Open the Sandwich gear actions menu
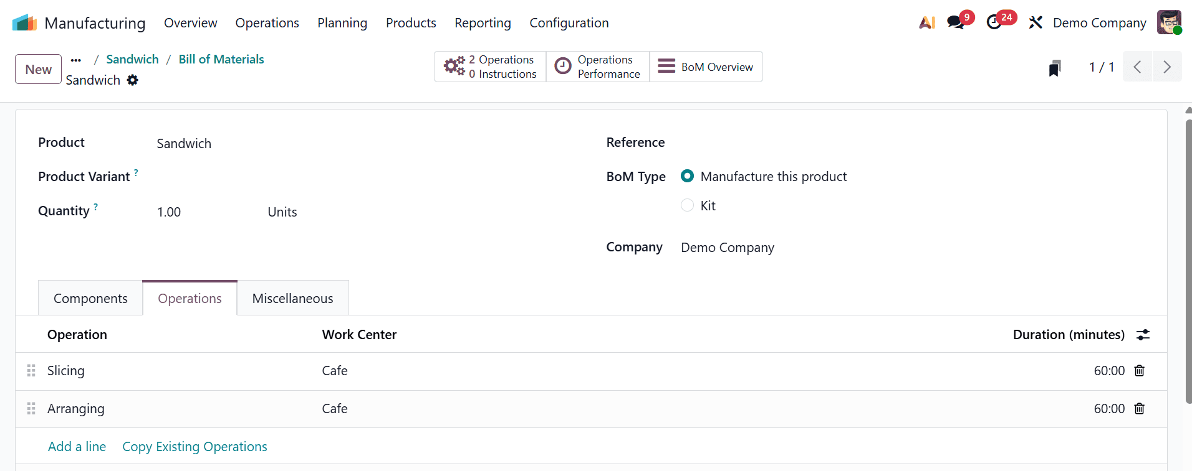The height and width of the screenshot is (471, 1192). click(x=133, y=80)
